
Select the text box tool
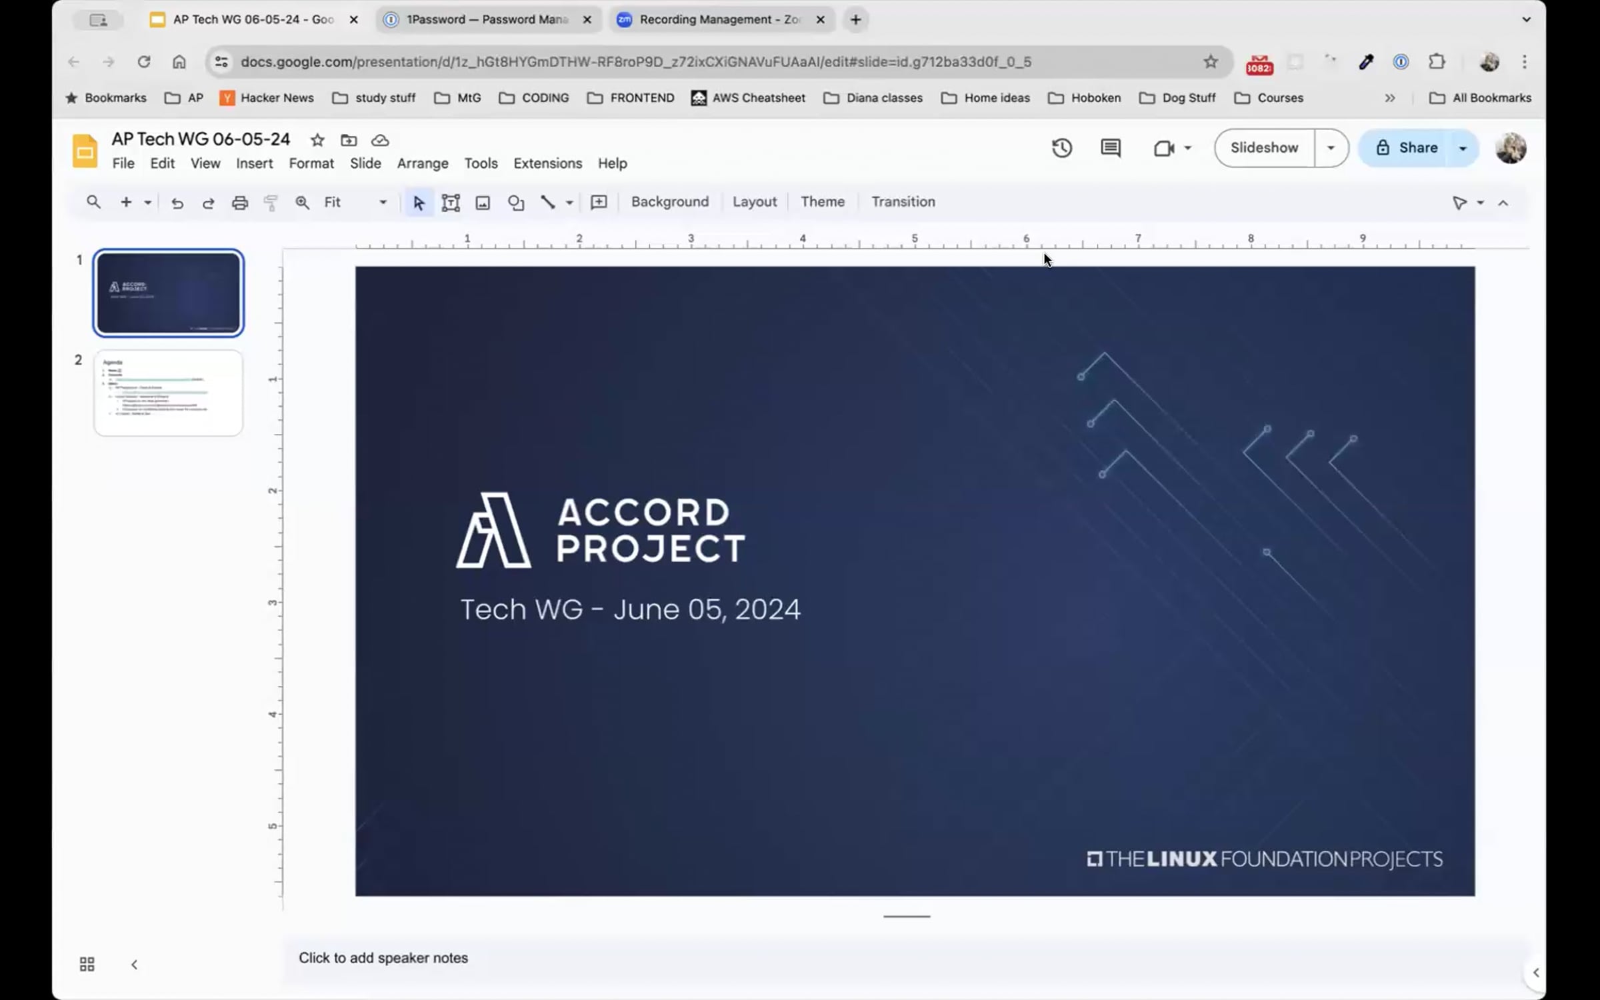pyautogui.click(x=451, y=203)
